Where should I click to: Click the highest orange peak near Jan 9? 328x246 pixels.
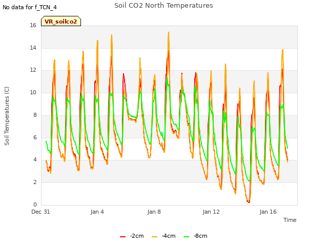click(x=169, y=32)
